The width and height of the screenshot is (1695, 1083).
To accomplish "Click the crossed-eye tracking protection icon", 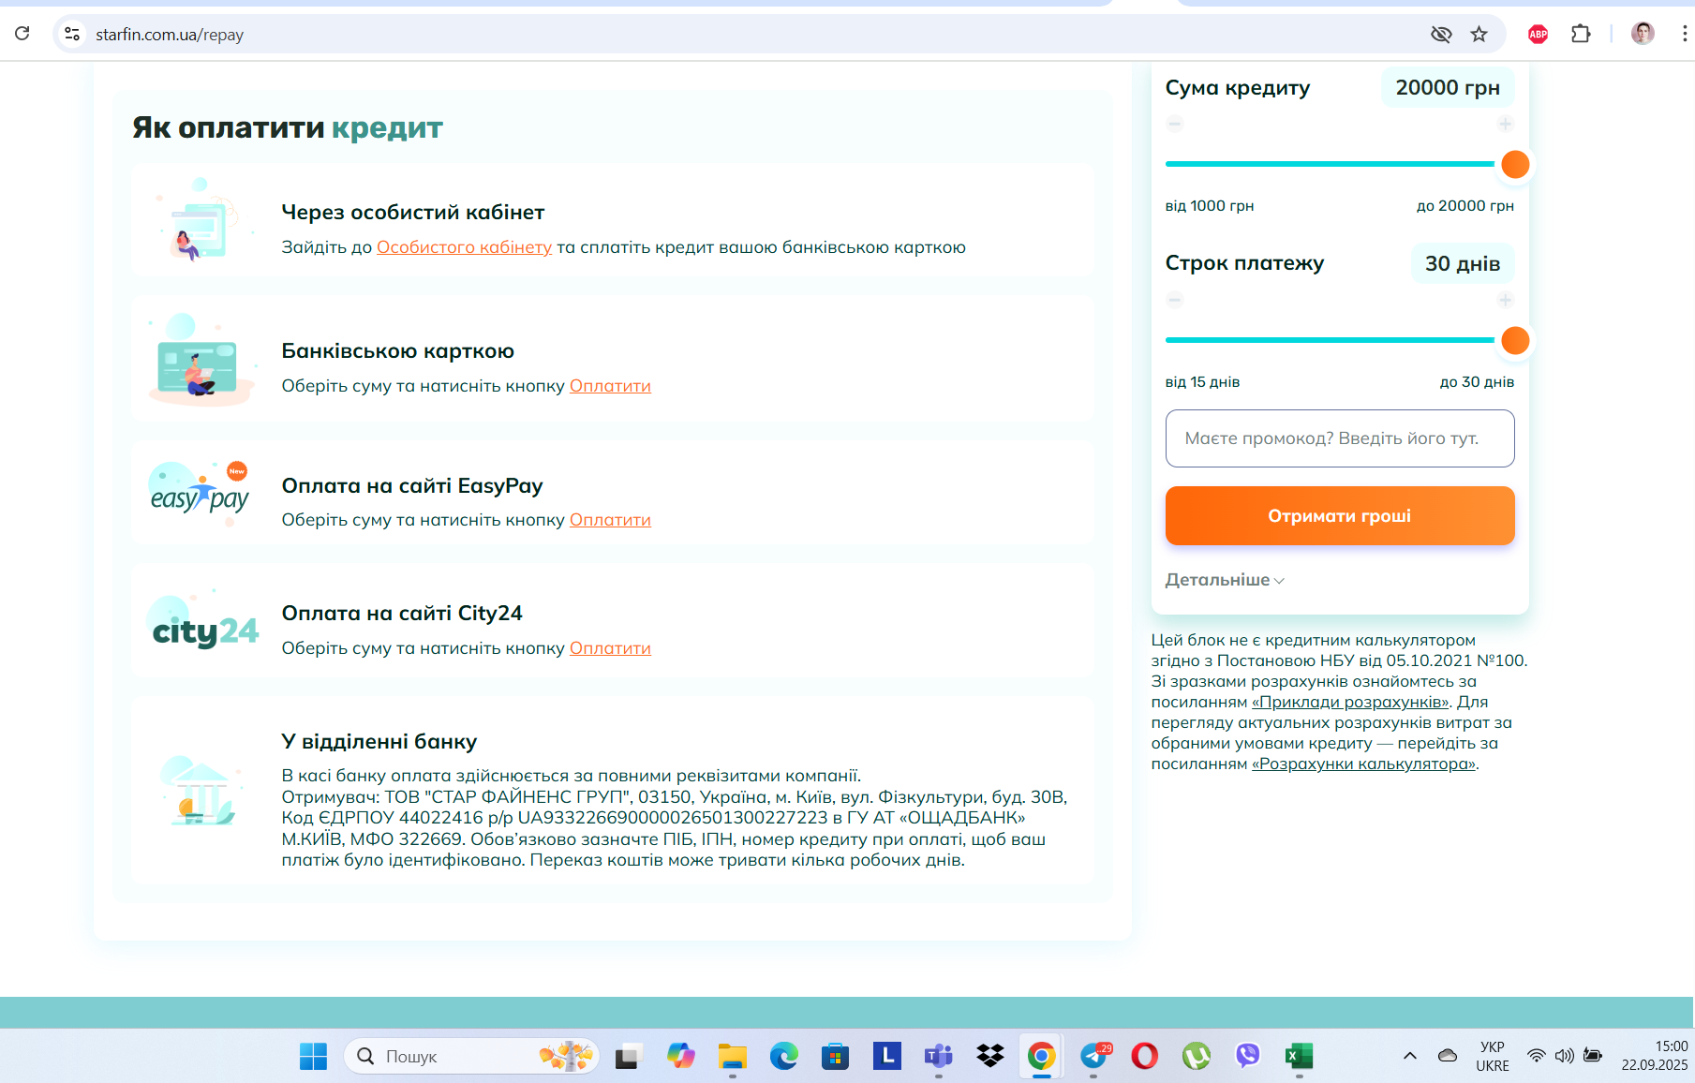I will (x=1441, y=35).
